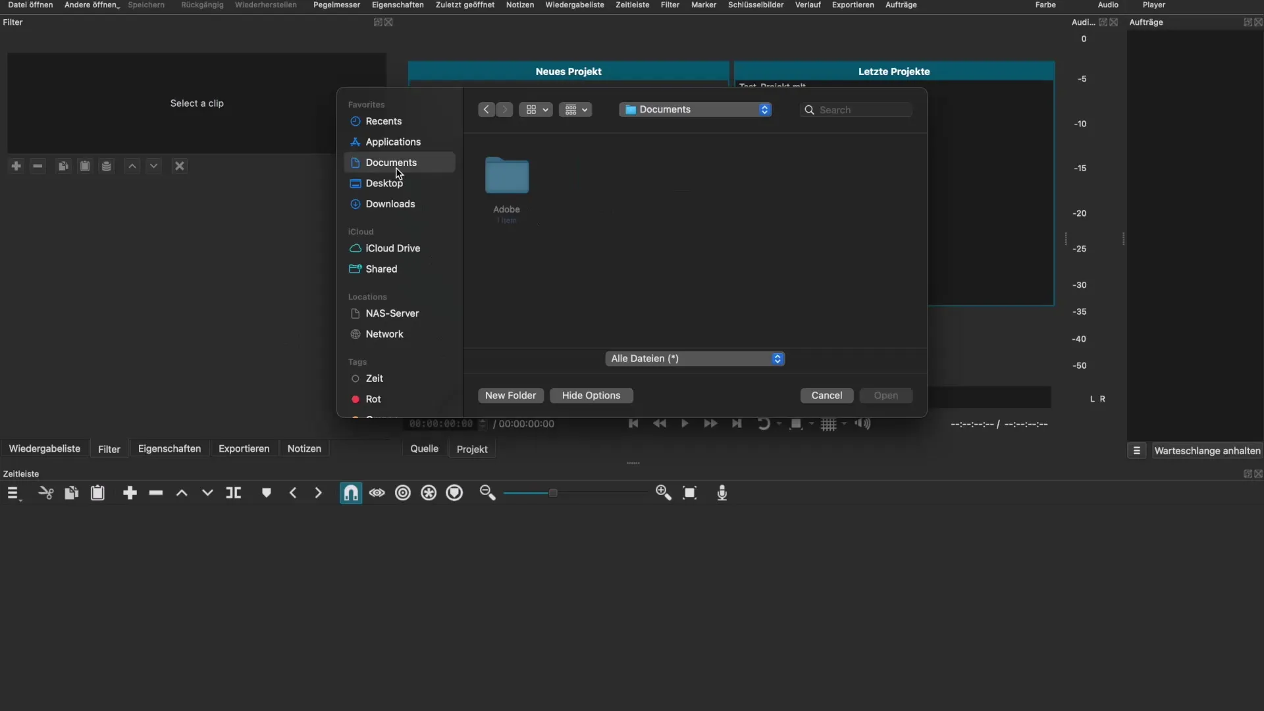Click the player volume speaker icon

pos(862,423)
